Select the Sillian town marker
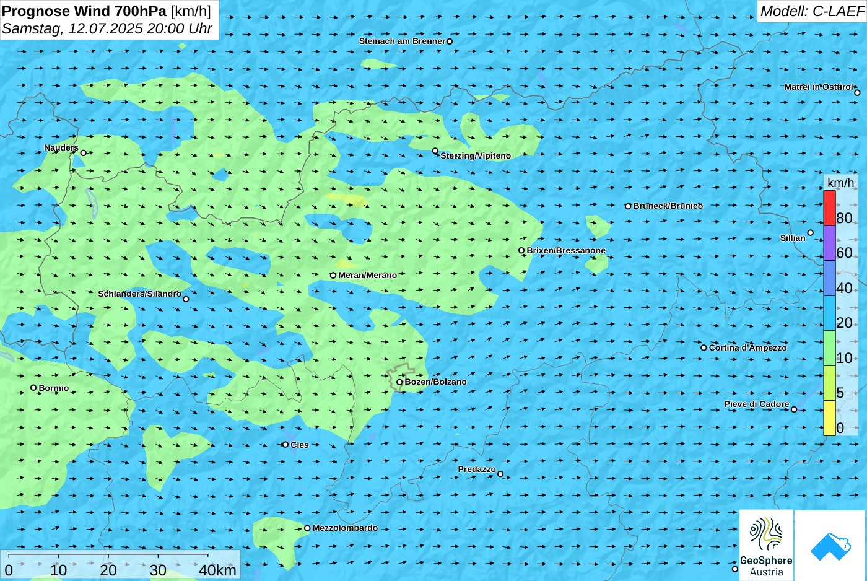Viewport: 867px width, 581px height. 811,233
